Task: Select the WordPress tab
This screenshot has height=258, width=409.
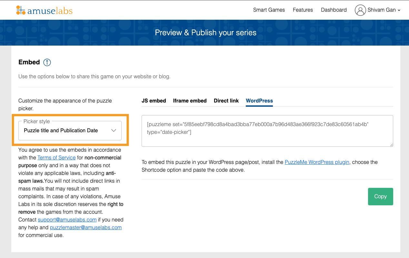Action: [259, 101]
